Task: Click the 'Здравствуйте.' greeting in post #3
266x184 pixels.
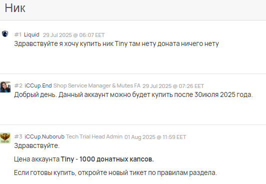Action: [x=37, y=145]
